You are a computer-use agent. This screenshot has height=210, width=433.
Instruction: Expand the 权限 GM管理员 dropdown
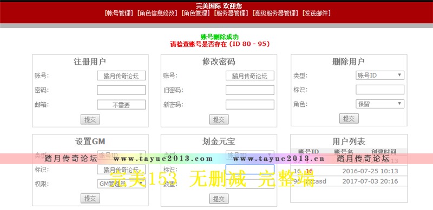click(121, 184)
